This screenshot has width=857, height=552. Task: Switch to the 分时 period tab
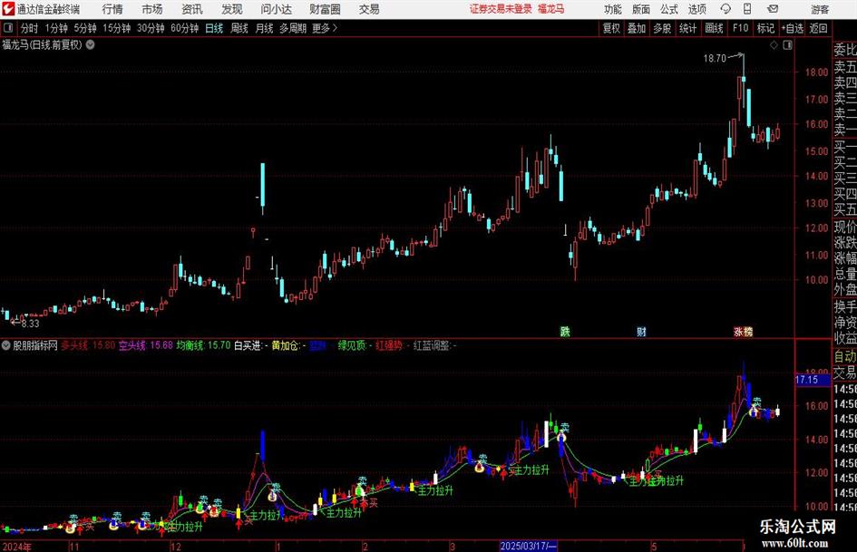point(30,28)
